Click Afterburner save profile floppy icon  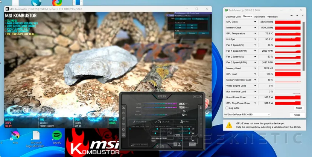coord(162,146)
